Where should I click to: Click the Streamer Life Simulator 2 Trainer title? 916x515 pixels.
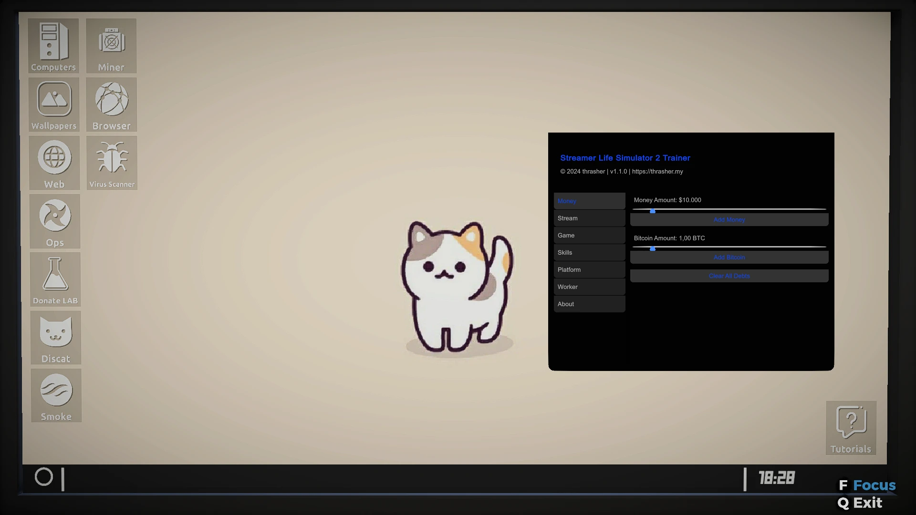click(625, 158)
